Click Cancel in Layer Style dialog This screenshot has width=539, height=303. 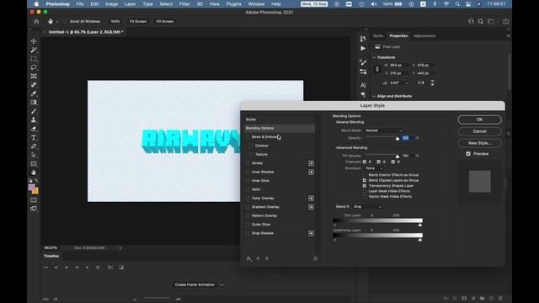coord(479,131)
